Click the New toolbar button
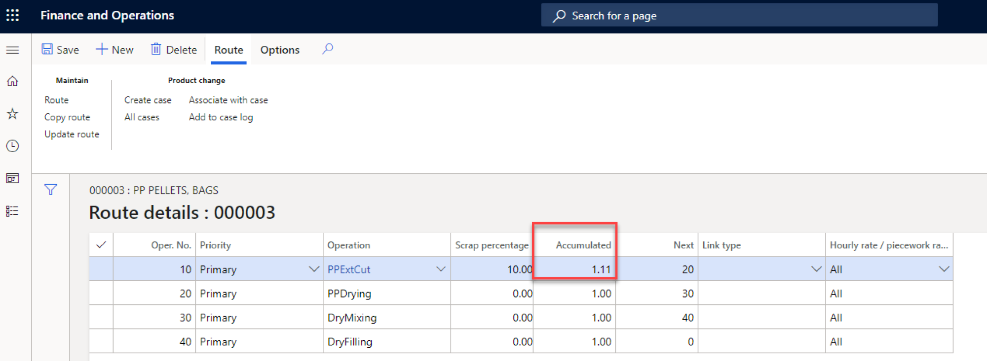The height and width of the screenshot is (361, 987). (x=114, y=50)
